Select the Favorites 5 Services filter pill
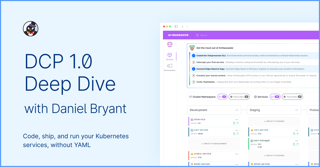The width and height of the screenshot is (320, 167). pyautogui.click(x=293, y=97)
